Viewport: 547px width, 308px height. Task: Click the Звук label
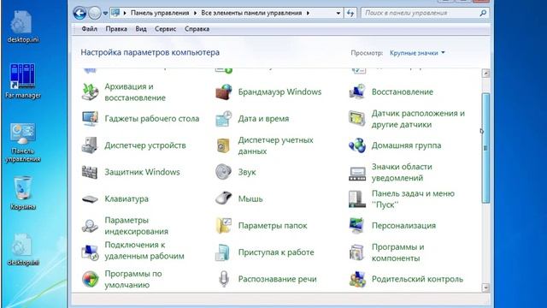[x=247, y=172]
